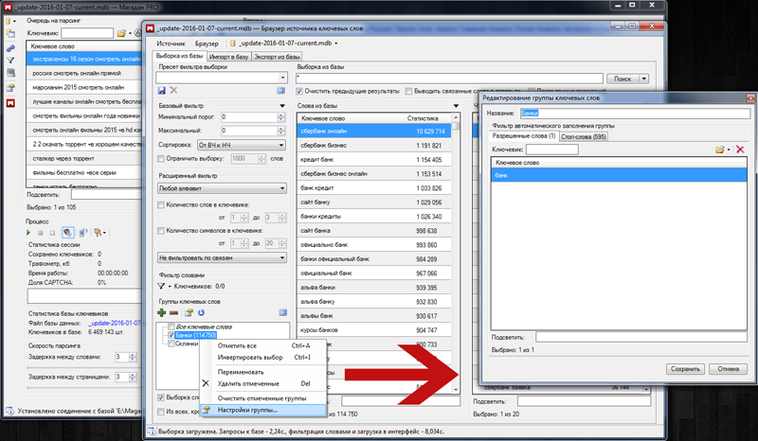Add a keyword group with the green plus

pyautogui.click(x=161, y=311)
